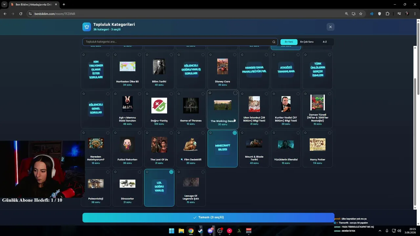
Task: Expand the Chrome tab search dropdown
Action: (x=4, y=5)
